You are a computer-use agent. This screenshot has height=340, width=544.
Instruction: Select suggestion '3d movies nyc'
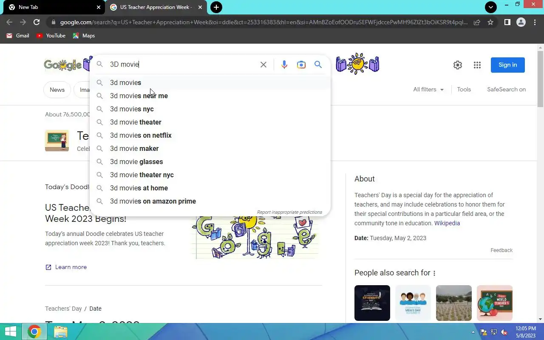pyautogui.click(x=210, y=109)
